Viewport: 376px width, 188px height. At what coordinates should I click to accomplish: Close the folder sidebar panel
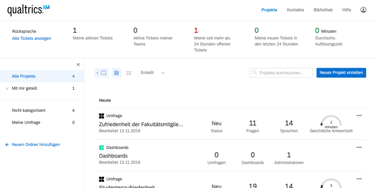78,65
